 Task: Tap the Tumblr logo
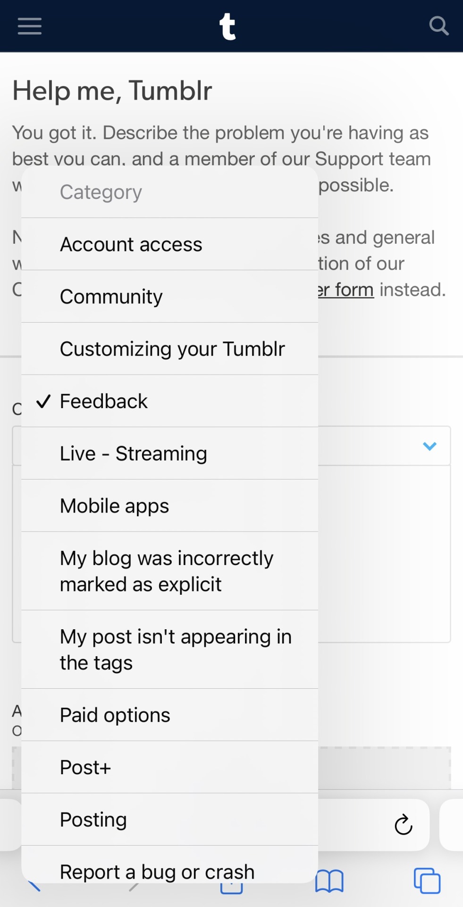[228, 26]
